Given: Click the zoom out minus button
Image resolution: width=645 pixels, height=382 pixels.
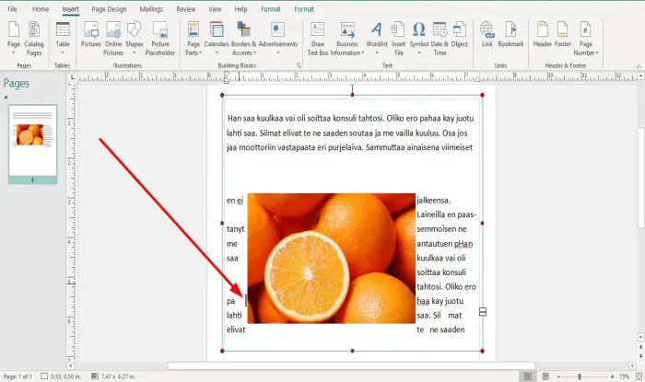Looking at the screenshot, I should tap(558, 376).
